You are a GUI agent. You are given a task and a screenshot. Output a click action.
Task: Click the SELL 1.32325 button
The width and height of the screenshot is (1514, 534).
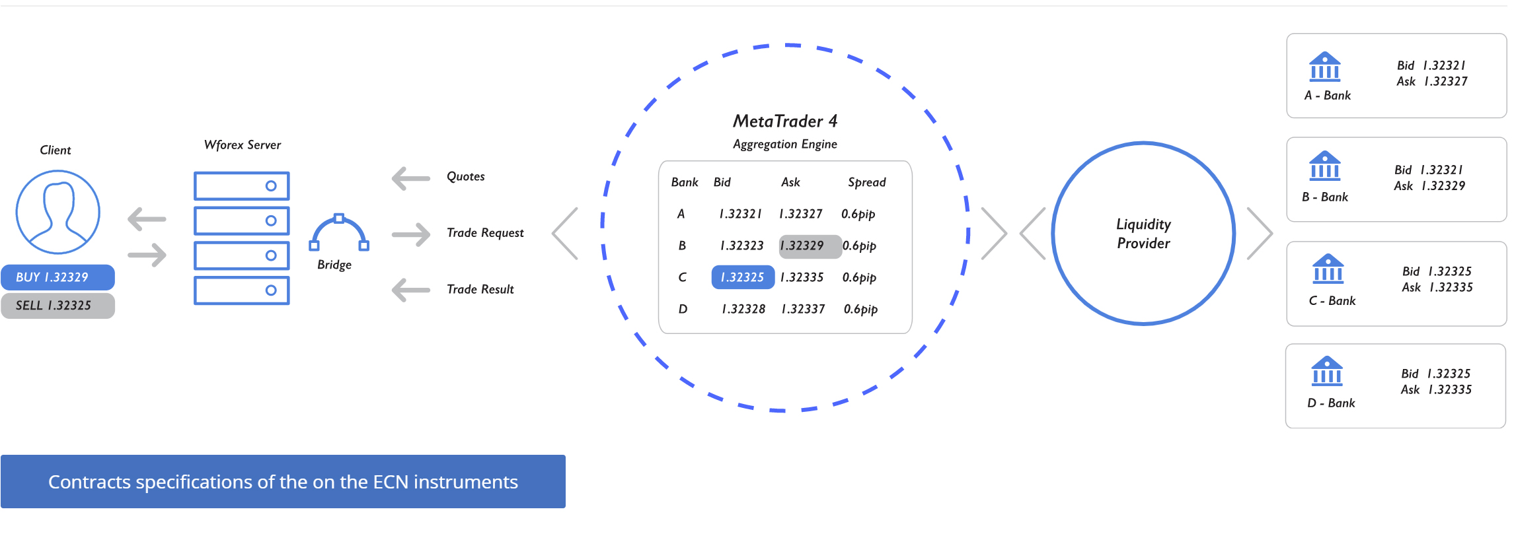tap(57, 306)
